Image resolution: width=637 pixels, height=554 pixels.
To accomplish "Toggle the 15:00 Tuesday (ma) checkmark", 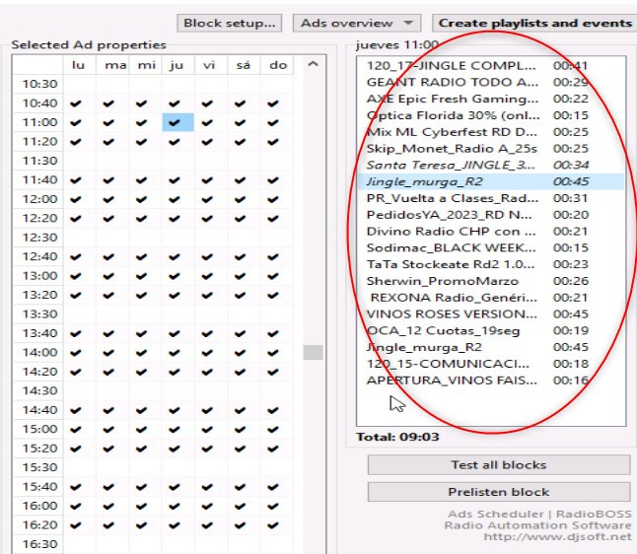I will click(108, 430).
